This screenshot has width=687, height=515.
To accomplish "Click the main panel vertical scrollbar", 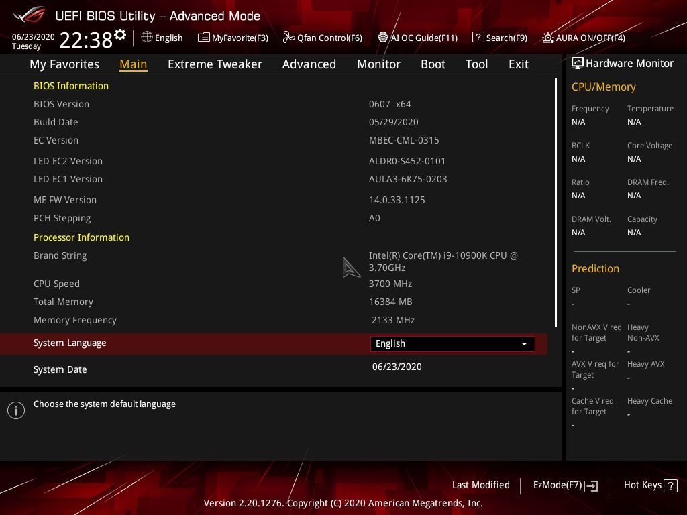I will 556,203.
